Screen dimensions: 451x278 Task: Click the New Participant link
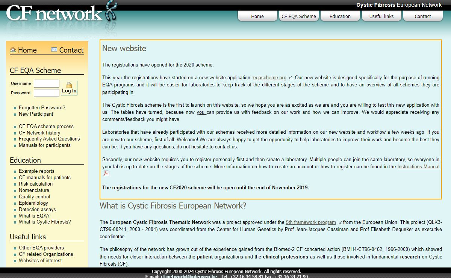(36, 114)
